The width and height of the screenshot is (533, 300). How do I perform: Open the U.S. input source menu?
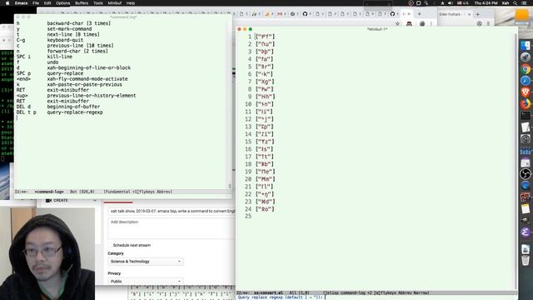pyautogui.click(x=463, y=3)
